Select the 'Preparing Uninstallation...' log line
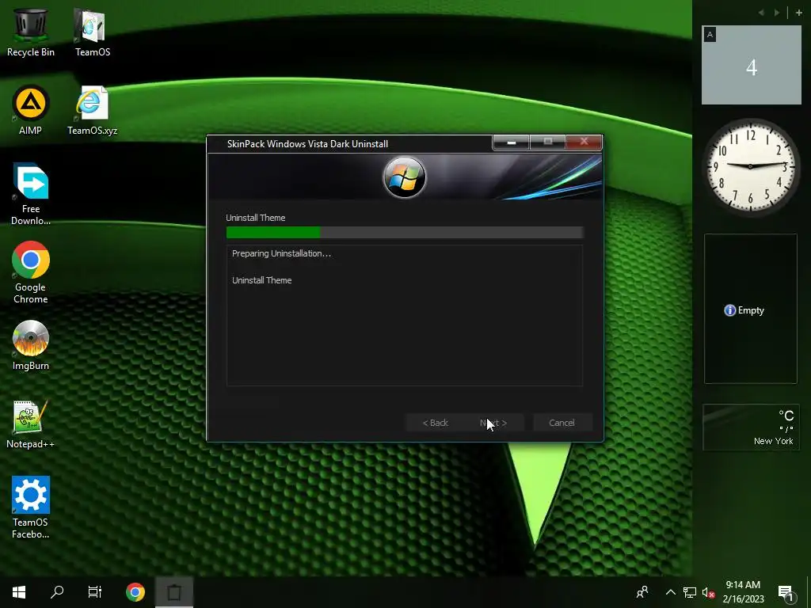This screenshot has height=608, width=811. [281, 253]
